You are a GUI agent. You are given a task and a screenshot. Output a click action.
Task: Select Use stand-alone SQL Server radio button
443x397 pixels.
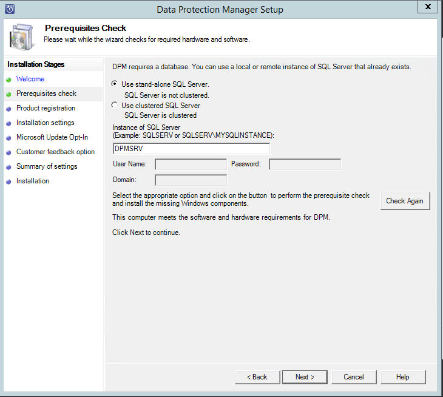pyautogui.click(x=115, y=84)
